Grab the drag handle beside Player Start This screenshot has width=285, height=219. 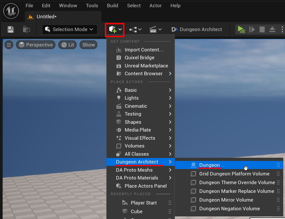pos(170,203)
